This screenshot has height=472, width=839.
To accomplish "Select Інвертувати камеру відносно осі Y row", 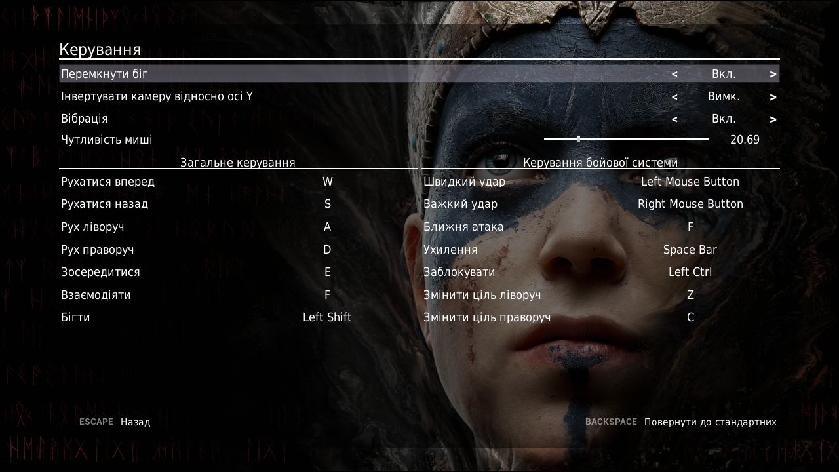I will click(419, 96).
